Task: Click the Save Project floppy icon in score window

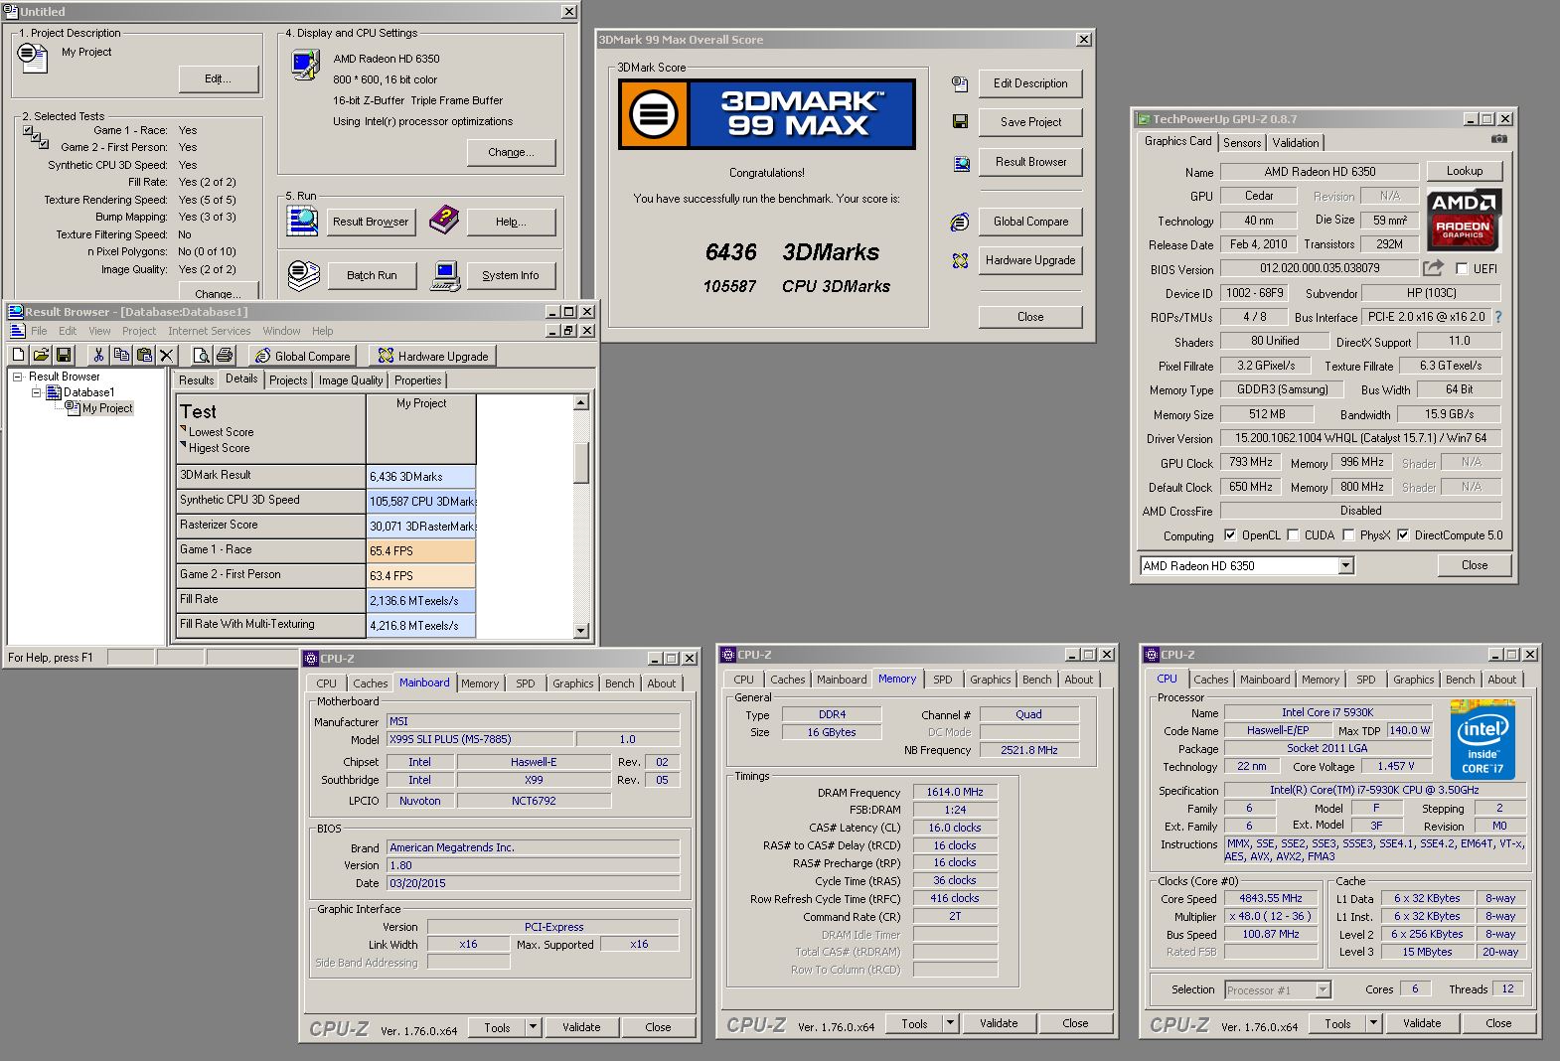Action: point(960,121)
